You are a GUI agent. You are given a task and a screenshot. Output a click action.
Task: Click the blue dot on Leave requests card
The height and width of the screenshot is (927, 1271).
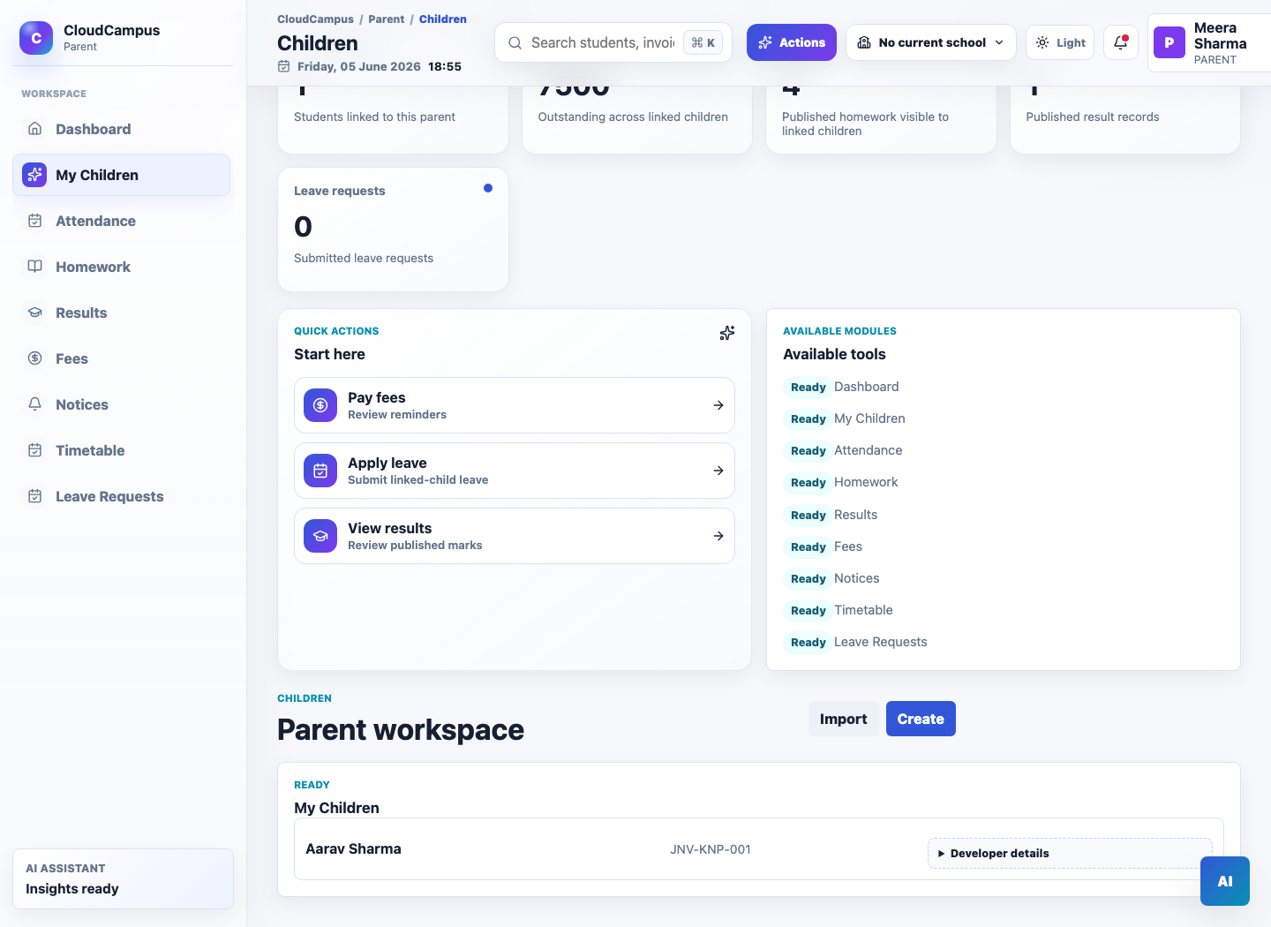coord(488,188)
